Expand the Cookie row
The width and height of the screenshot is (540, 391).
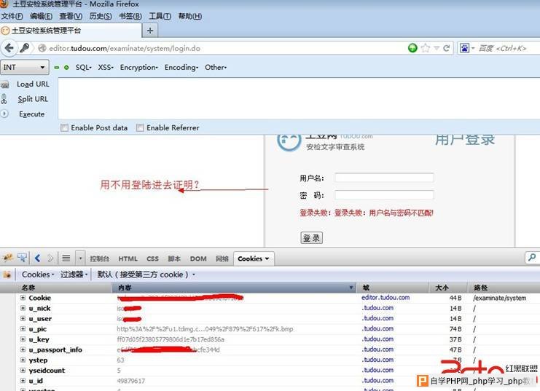(23, 298)
